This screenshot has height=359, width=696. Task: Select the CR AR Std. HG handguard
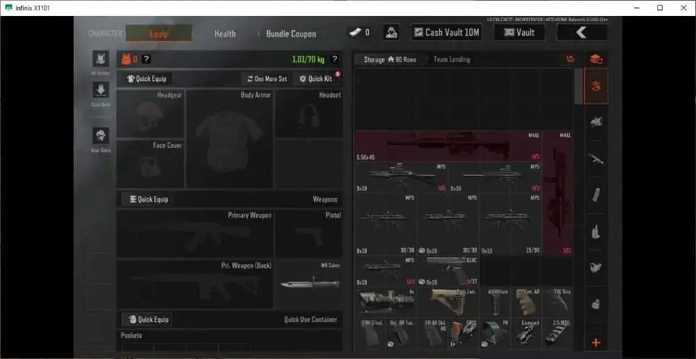click(433, 334)
